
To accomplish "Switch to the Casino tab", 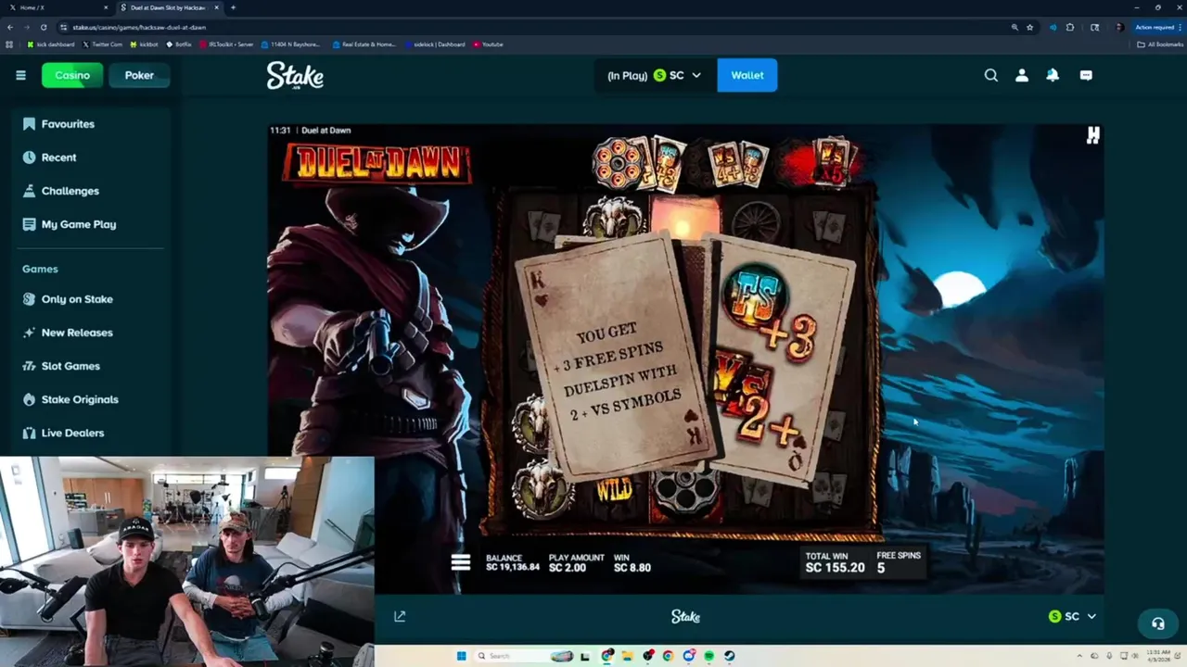I will [x=72, y=75].
